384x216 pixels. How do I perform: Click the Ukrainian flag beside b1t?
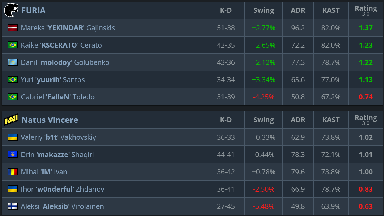click(13, 137)
